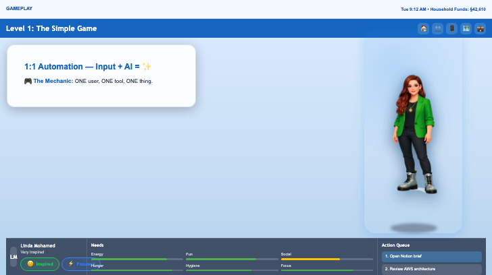Select 'Review AWS architecture' queue action
The height and width of the screenshot is (275, 492).
[431, 269]
